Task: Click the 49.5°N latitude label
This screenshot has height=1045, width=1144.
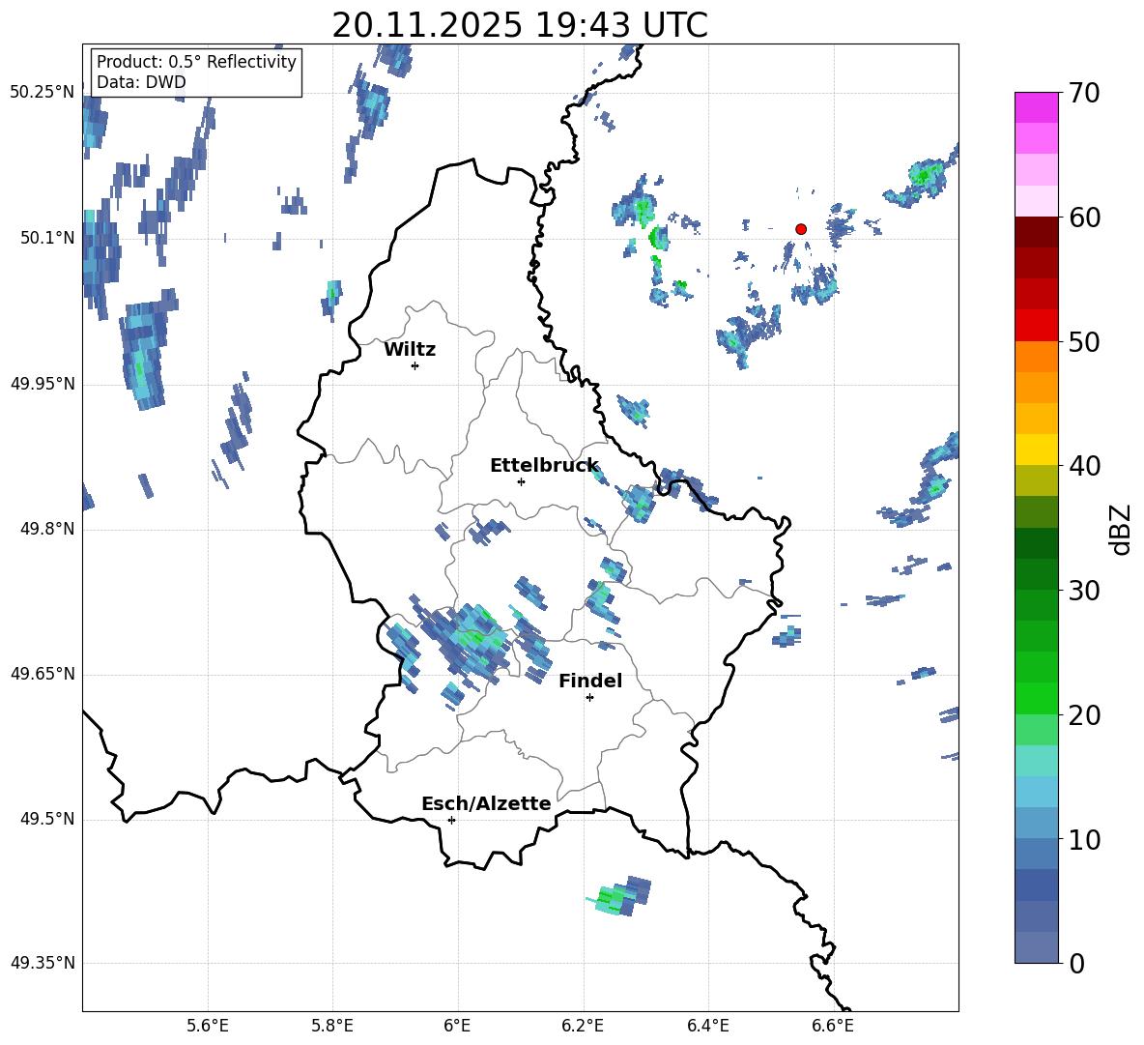Action: 46,819
